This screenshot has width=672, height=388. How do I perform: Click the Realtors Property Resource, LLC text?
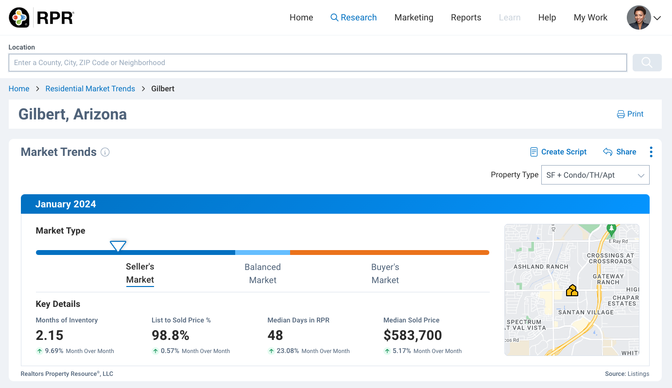pos(67,374)
